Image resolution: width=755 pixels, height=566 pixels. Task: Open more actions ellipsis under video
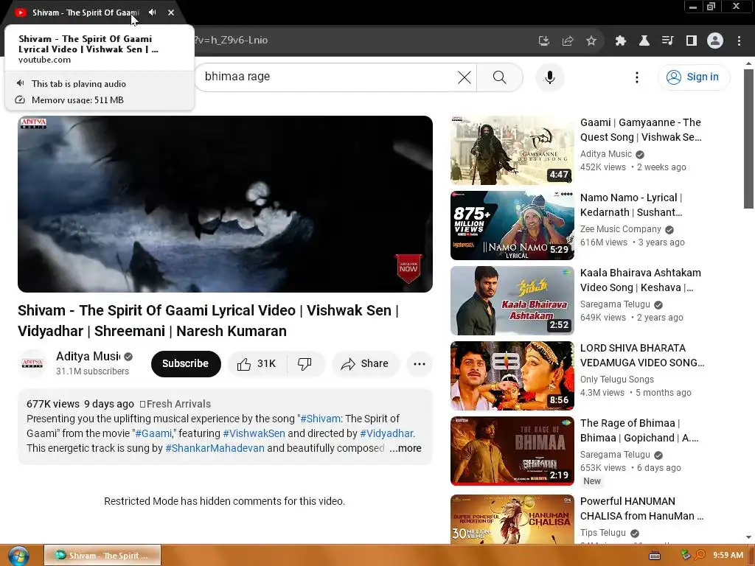pos(420,364)
